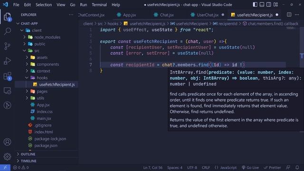Expand the assets folder
The image size is (304, 171).
click(27, 57)
